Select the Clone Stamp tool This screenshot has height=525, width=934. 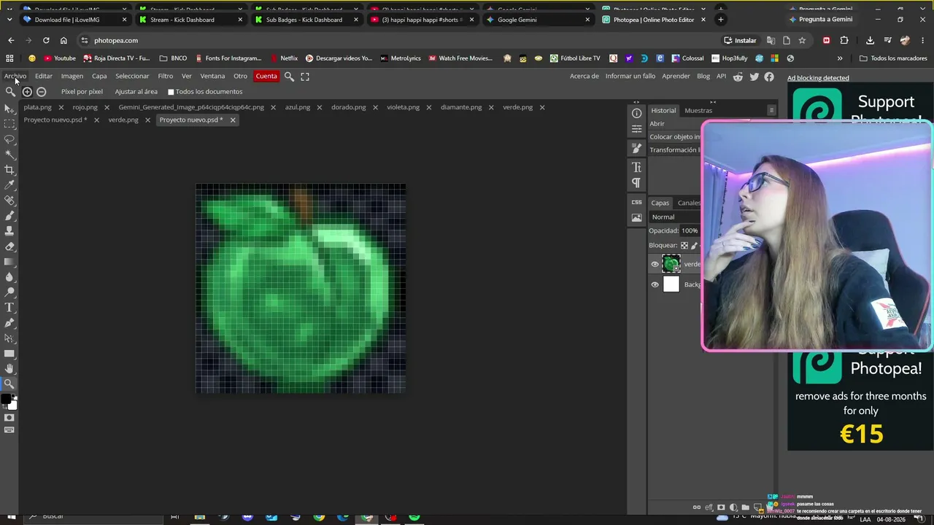[9, 231]
